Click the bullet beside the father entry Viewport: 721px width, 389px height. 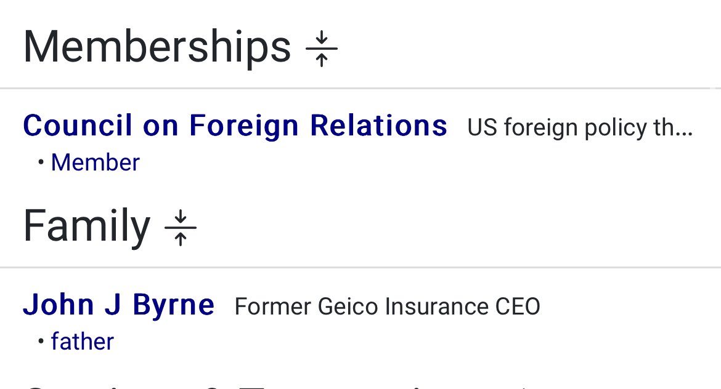click(41, 342)
